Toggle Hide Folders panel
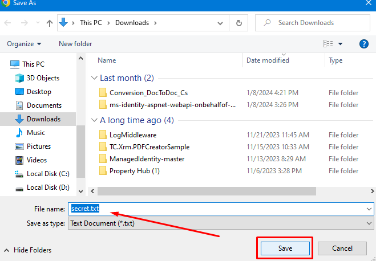This screenshot has width=376, height=261. (27, 250)
